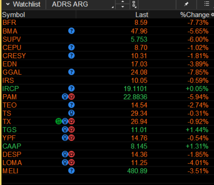Image resolution: width=214 pixels, height=185 pixels.
Task: Click the red phone icon in LOMA row
Action: (71, 162)
